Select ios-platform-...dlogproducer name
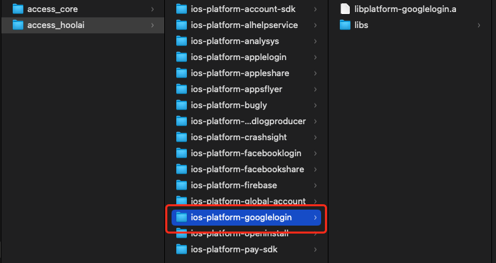Screen dimensions: 496x263 click(x=248, y=121)
